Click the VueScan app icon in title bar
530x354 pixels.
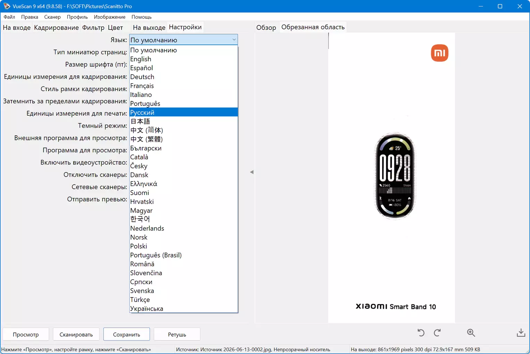[7, 6]
